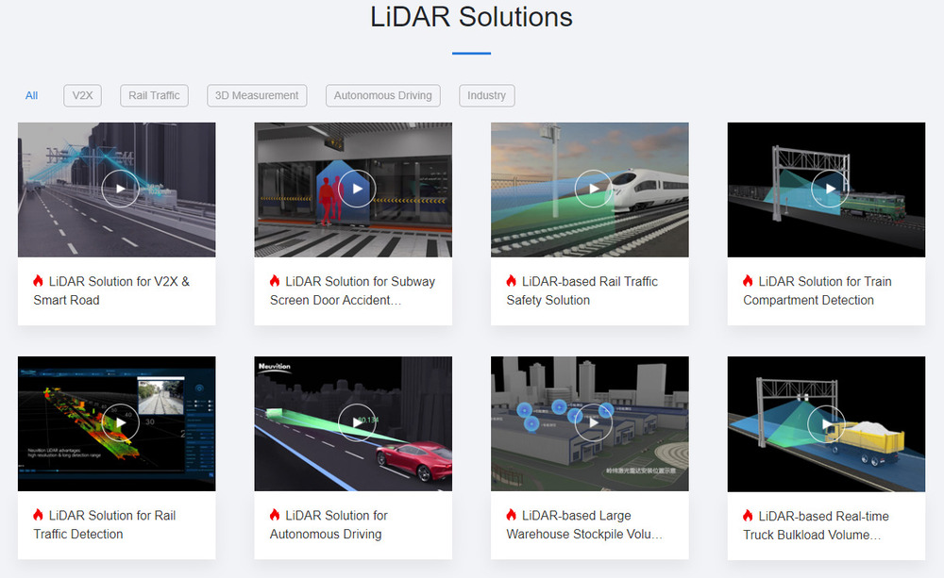Switch to the Industry category tab
The height and width of the screenshot is (578, 944).
click(486, 95)
